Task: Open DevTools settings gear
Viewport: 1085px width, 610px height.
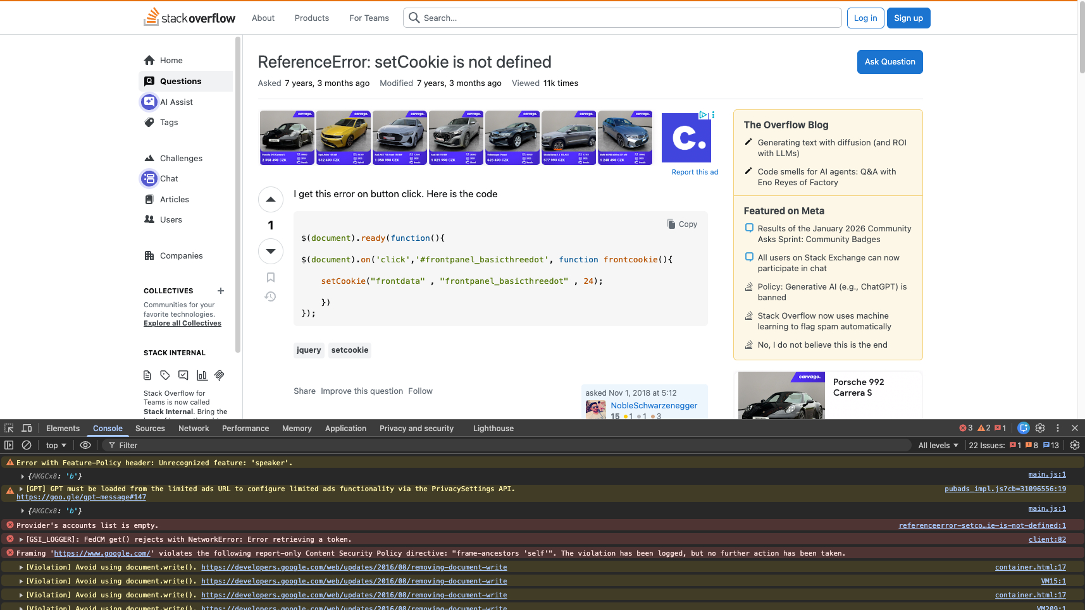Action: tap(1040, 428)
